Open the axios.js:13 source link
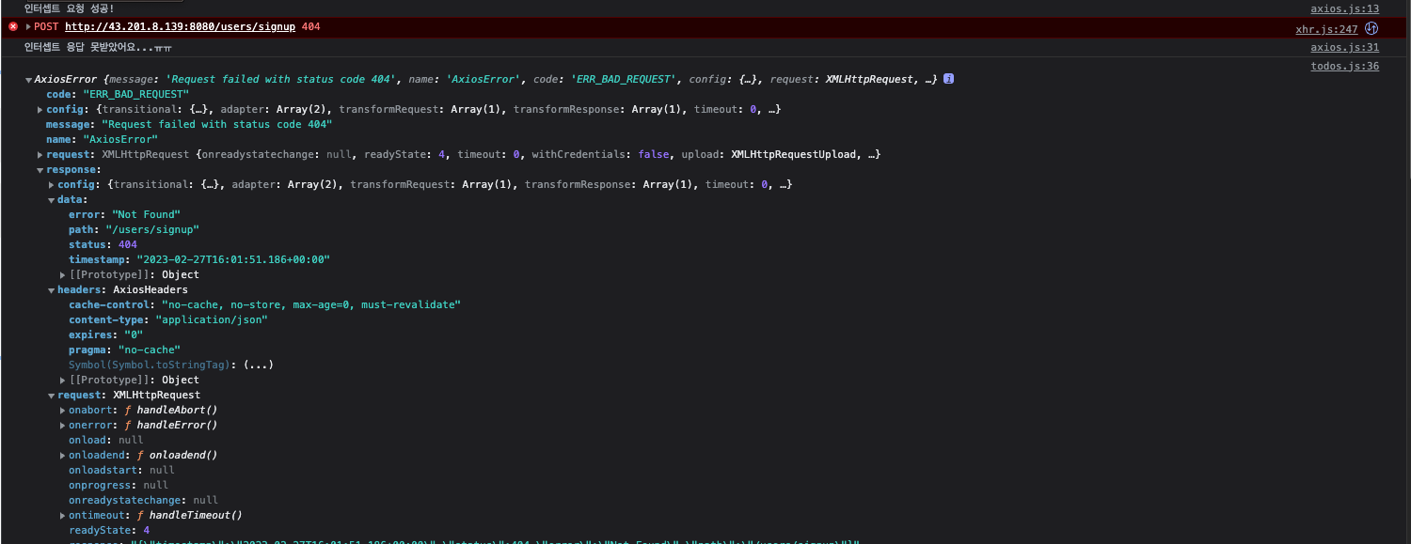The width and height of the screenshot is (1411, 544). [1345, 8]
